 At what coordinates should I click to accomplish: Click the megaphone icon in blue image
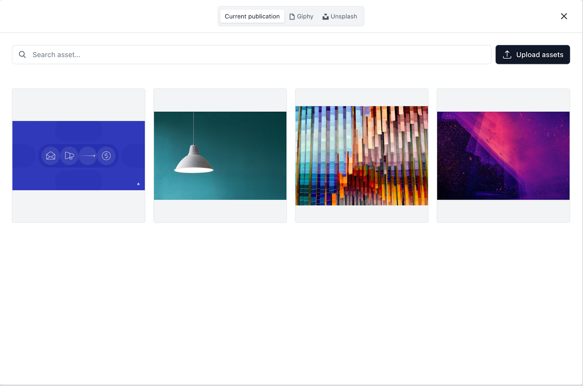tap(69, 156)
